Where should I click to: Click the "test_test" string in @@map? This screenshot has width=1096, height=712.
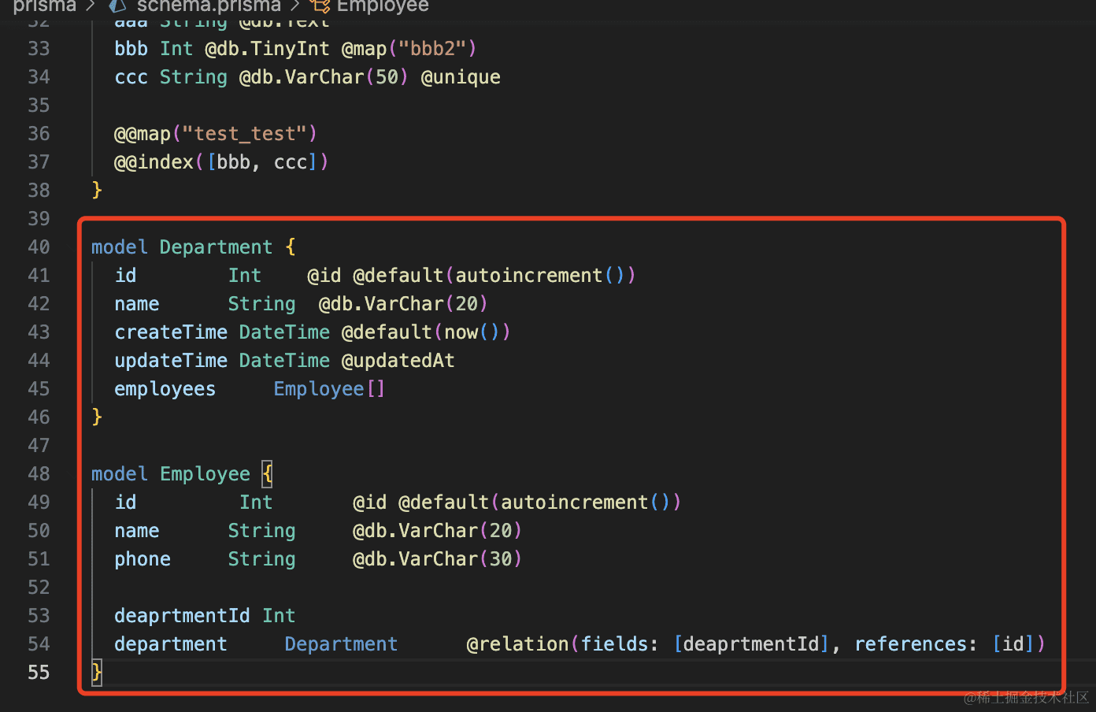point(245,134)
